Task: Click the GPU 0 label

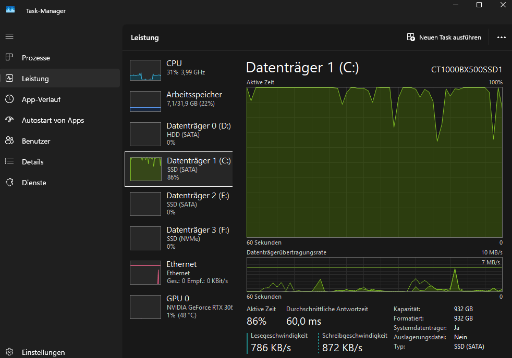Action: [178, 298]
